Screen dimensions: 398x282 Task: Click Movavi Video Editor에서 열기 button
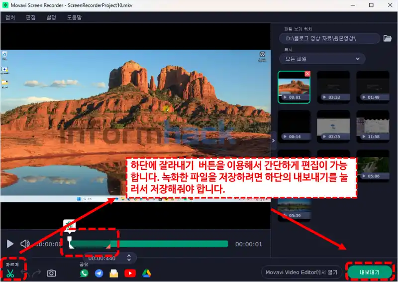[x=301, y=273]
